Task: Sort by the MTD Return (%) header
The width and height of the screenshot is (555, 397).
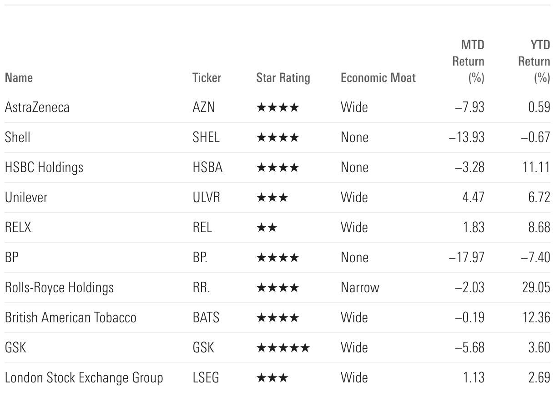Action: [x=468, y=61]
